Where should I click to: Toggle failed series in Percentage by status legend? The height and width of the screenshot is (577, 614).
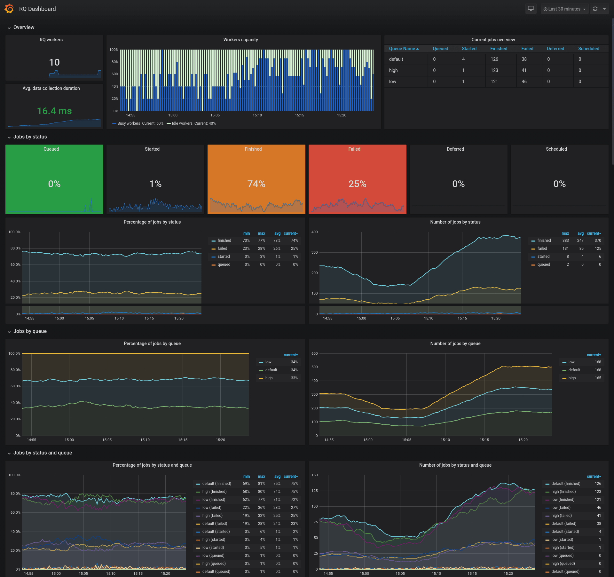[x=222, y=249]
